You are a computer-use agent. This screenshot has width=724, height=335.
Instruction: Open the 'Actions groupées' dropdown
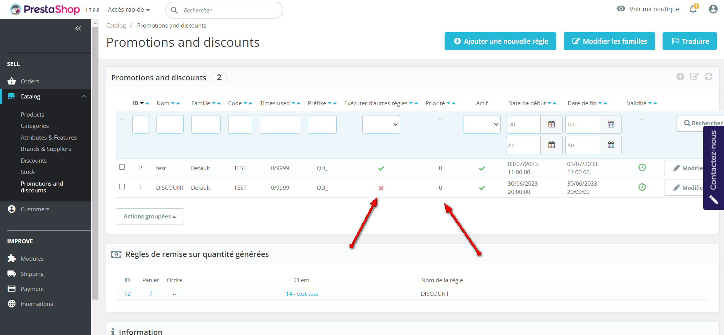pos(150,217)
